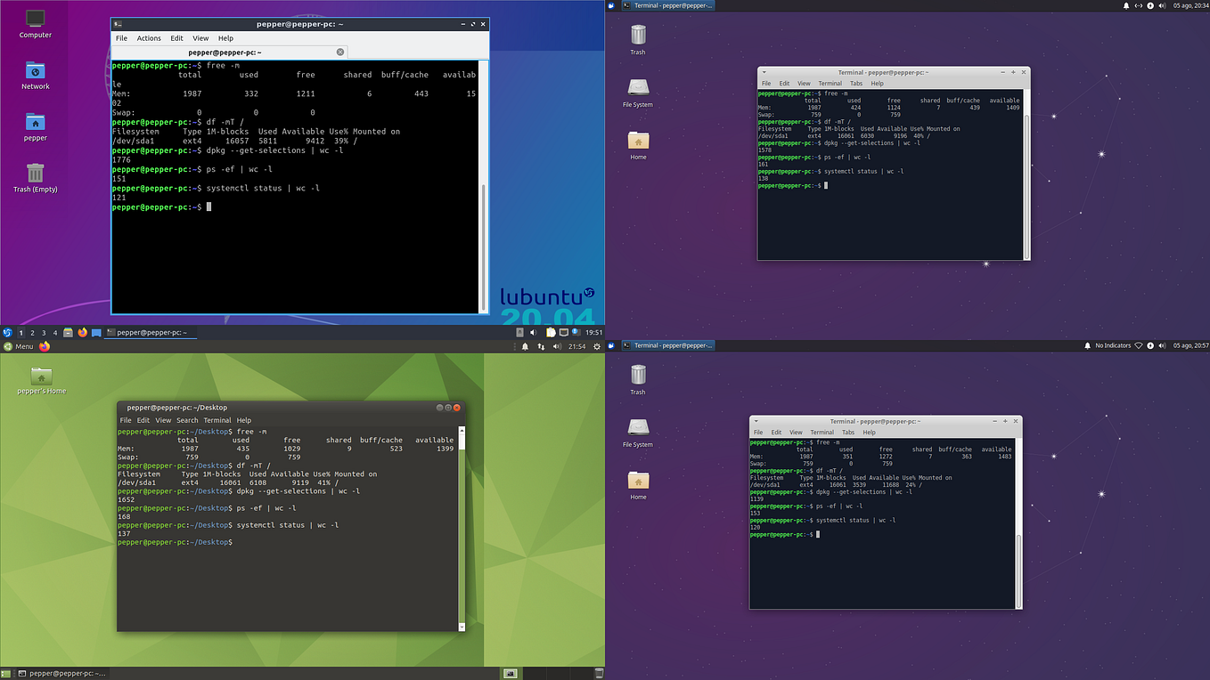Click the volume icon on the Lubuntu panel
Viewport: 1210px width, 680px height.
tap(533, 332)
